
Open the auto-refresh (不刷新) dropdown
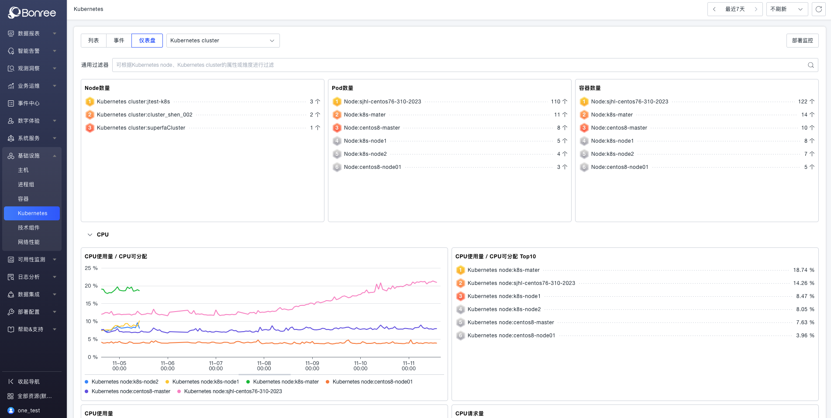(x=786, y=9)
